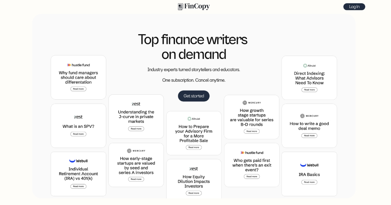Click the Get started button
The height and width of the screenshot is (205, 391).
194,96
